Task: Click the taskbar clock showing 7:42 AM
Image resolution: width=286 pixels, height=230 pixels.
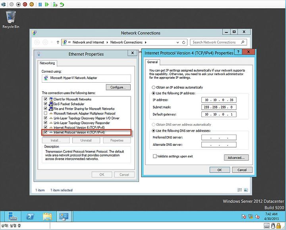Action: (271, 216)
